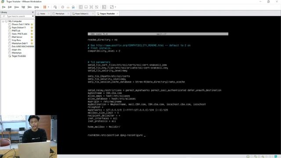Close the Repo Debian11 tab
Image resolution: width=281 pixels, height=158 pixels.
[93, 14]
